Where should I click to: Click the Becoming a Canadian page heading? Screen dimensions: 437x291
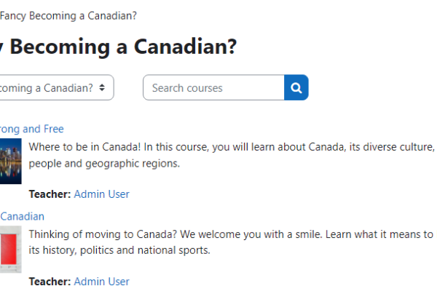point(120,47)
